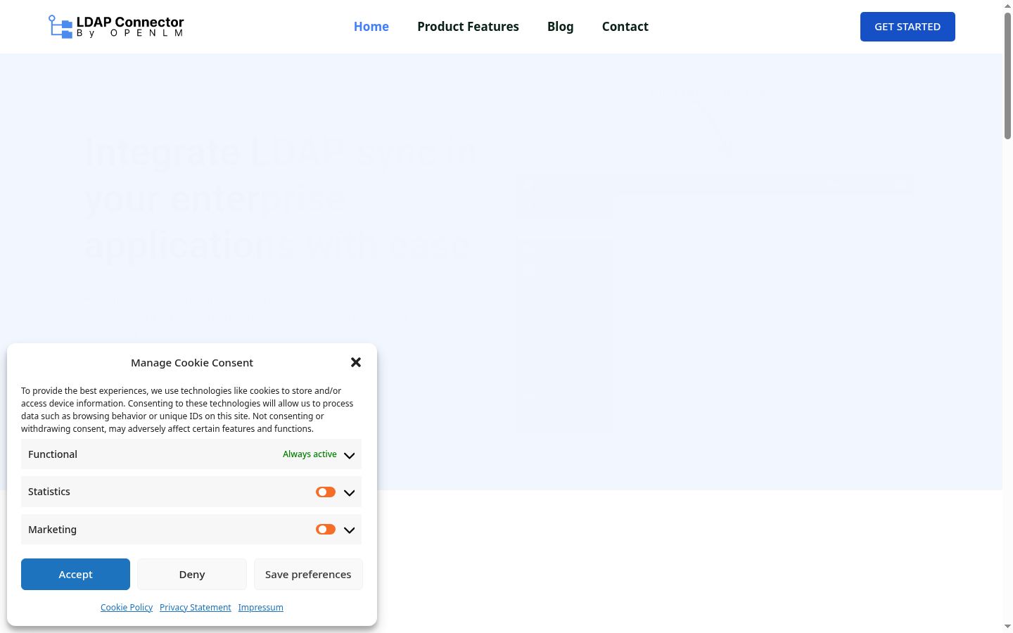
Task: Click the GET STARTED button
Action: click(x=907, y=27)
